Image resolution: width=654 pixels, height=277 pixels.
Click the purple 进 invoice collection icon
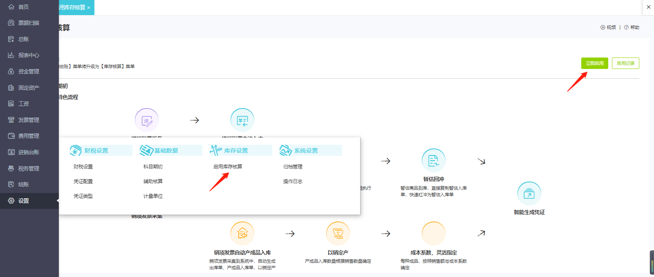(147, 120)
